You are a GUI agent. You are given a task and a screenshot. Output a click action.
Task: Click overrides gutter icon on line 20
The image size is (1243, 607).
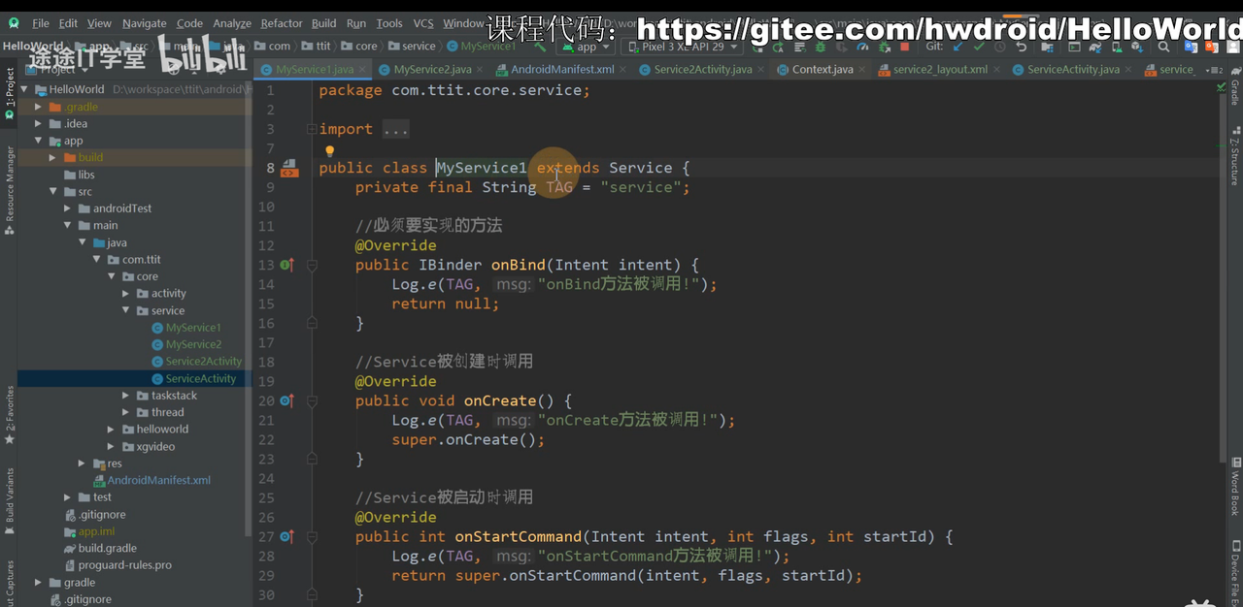pos(286,400)
